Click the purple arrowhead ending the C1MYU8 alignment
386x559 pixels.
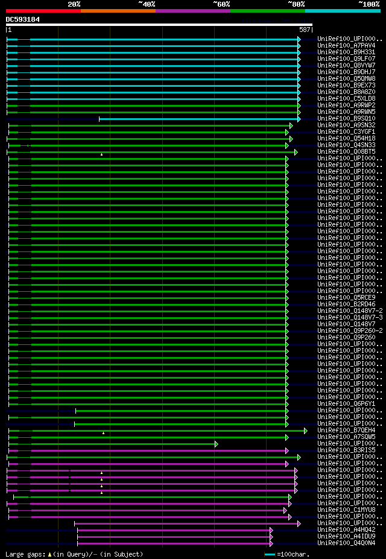(285, 510)
